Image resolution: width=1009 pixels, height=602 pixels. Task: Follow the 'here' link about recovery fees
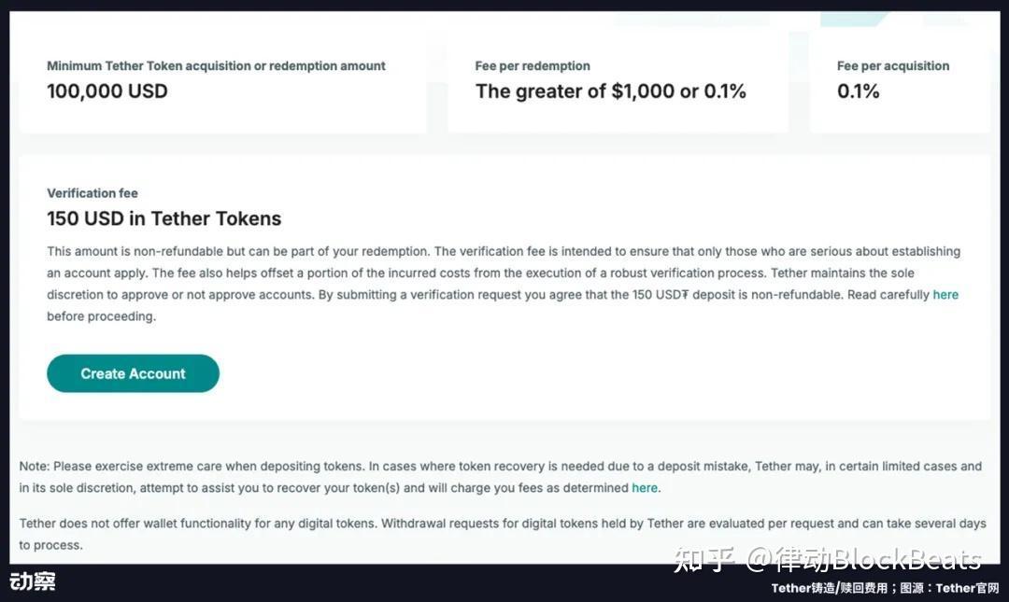tap(645, 487)
